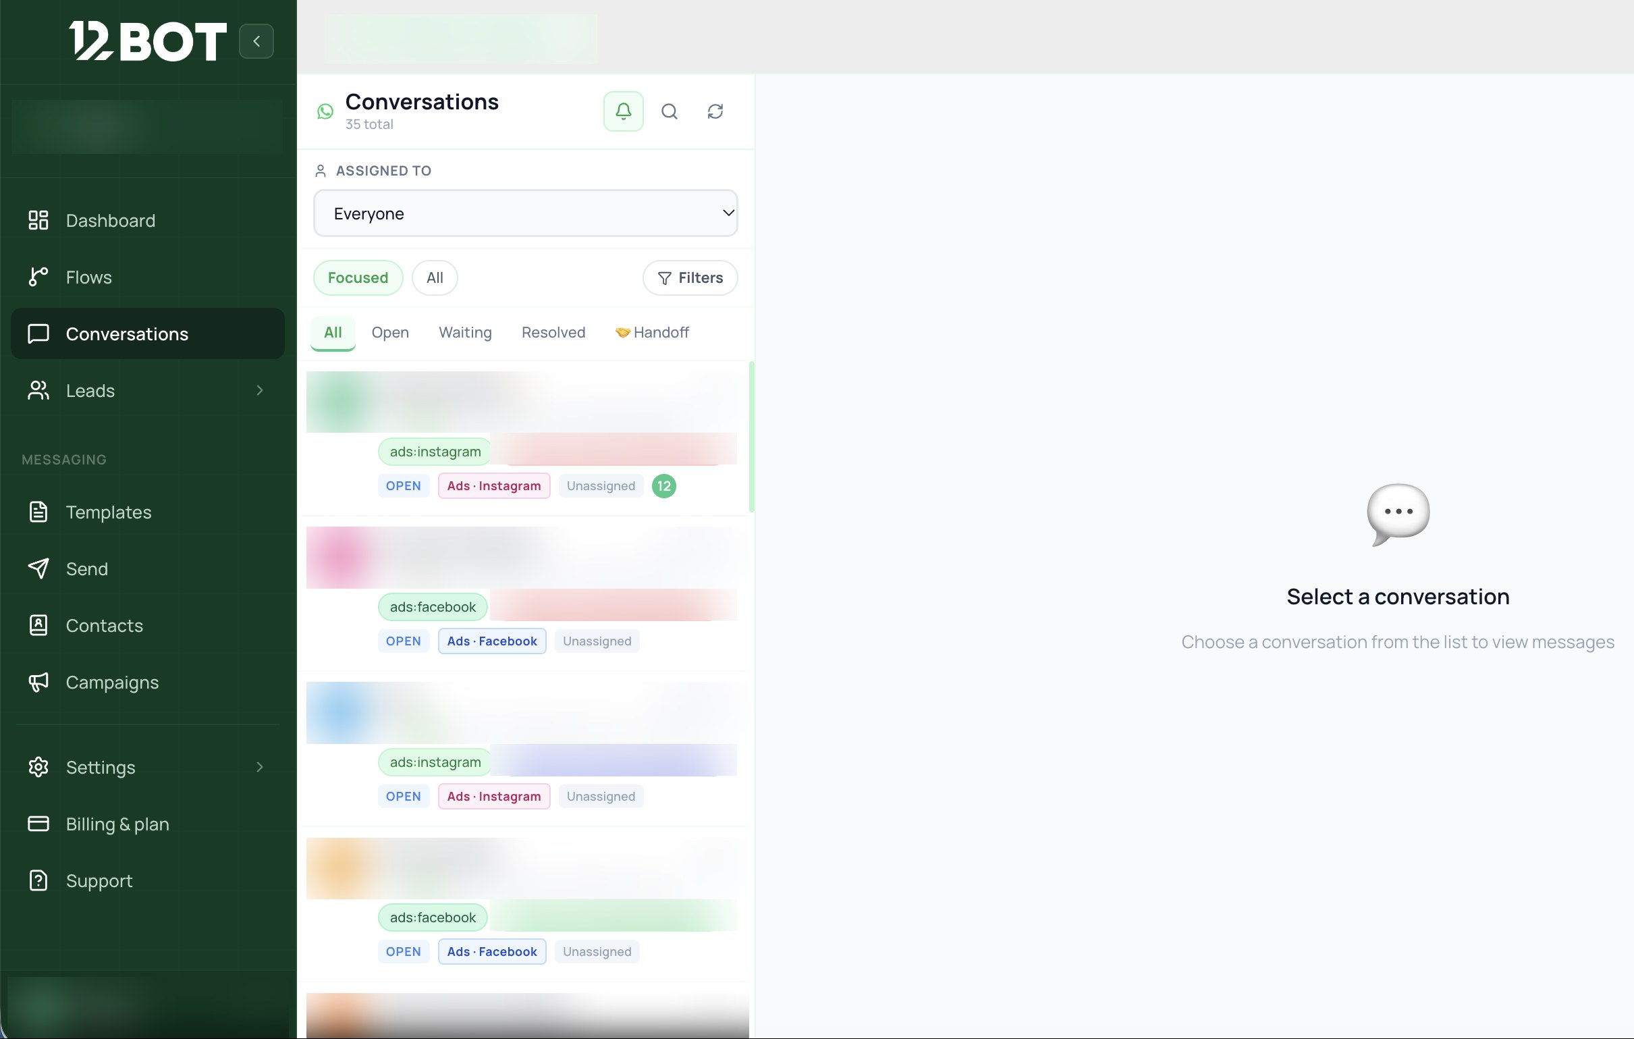The height and width of the screenshot is (1039, 1634).
Task: Click the 12BOT logo
Action: coord(148,41)
